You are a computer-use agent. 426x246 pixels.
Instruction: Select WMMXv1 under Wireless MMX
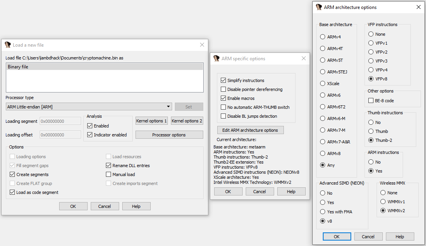(383, 201)
